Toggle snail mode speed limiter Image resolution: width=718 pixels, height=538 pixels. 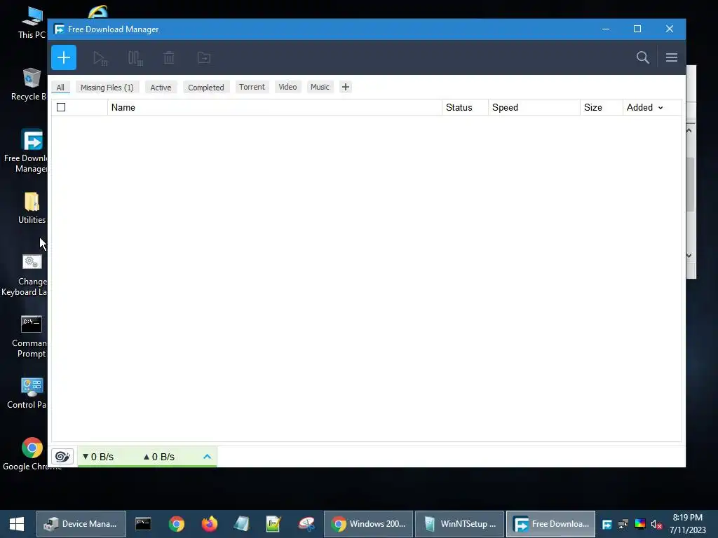pyautogui.click(x=62, y=457)
